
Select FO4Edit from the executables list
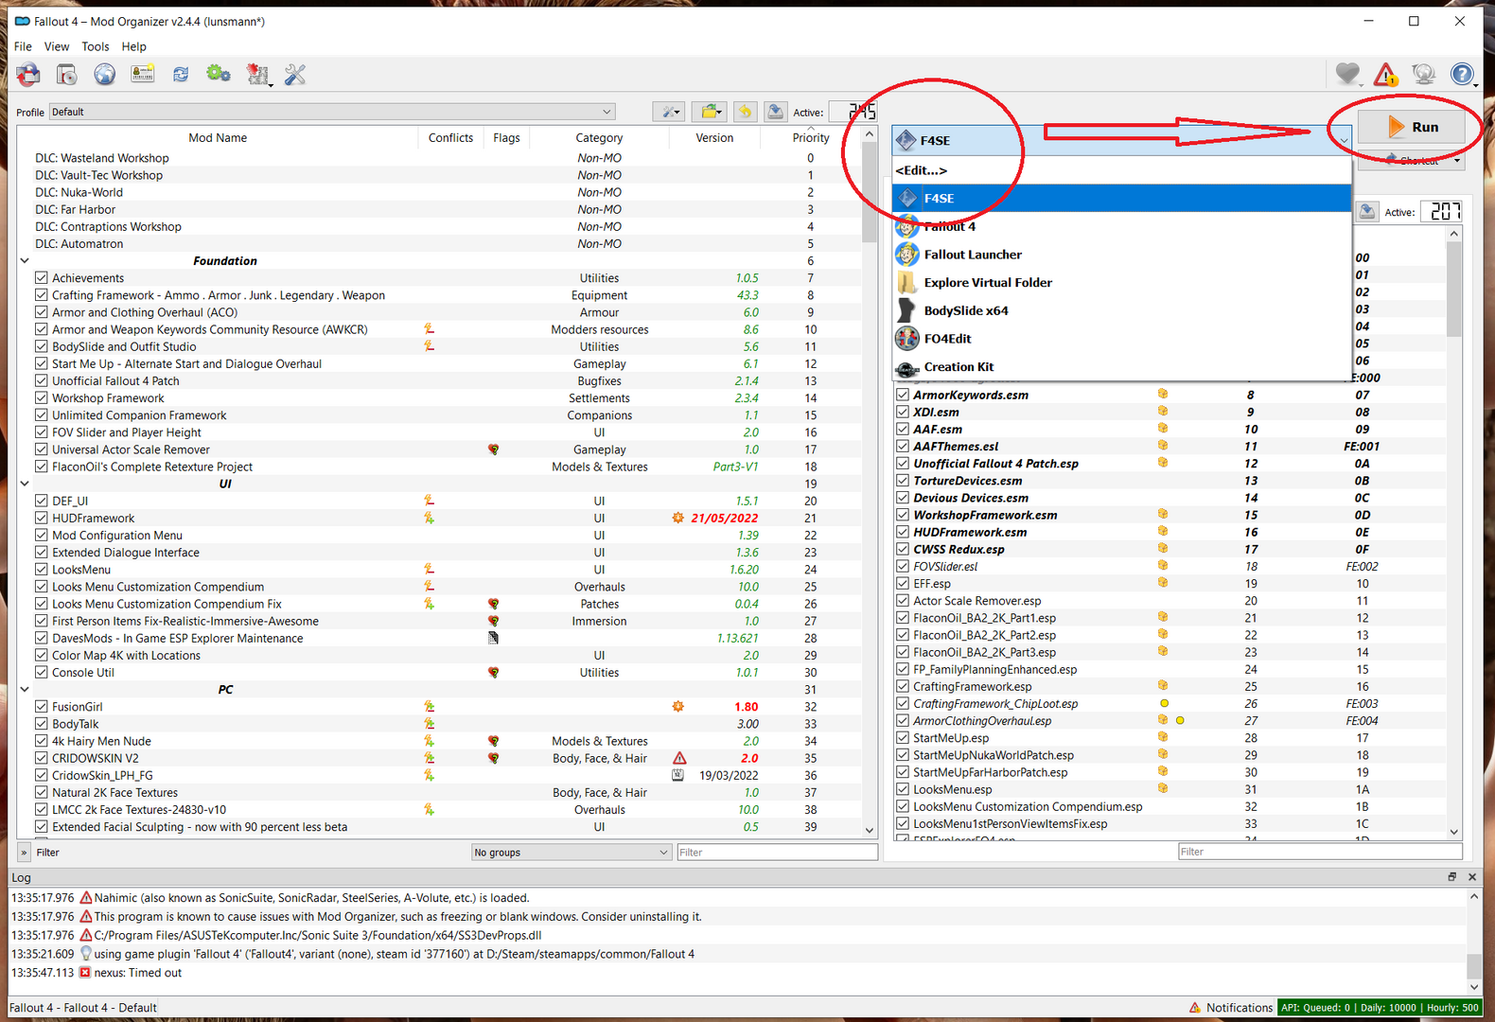947,339
